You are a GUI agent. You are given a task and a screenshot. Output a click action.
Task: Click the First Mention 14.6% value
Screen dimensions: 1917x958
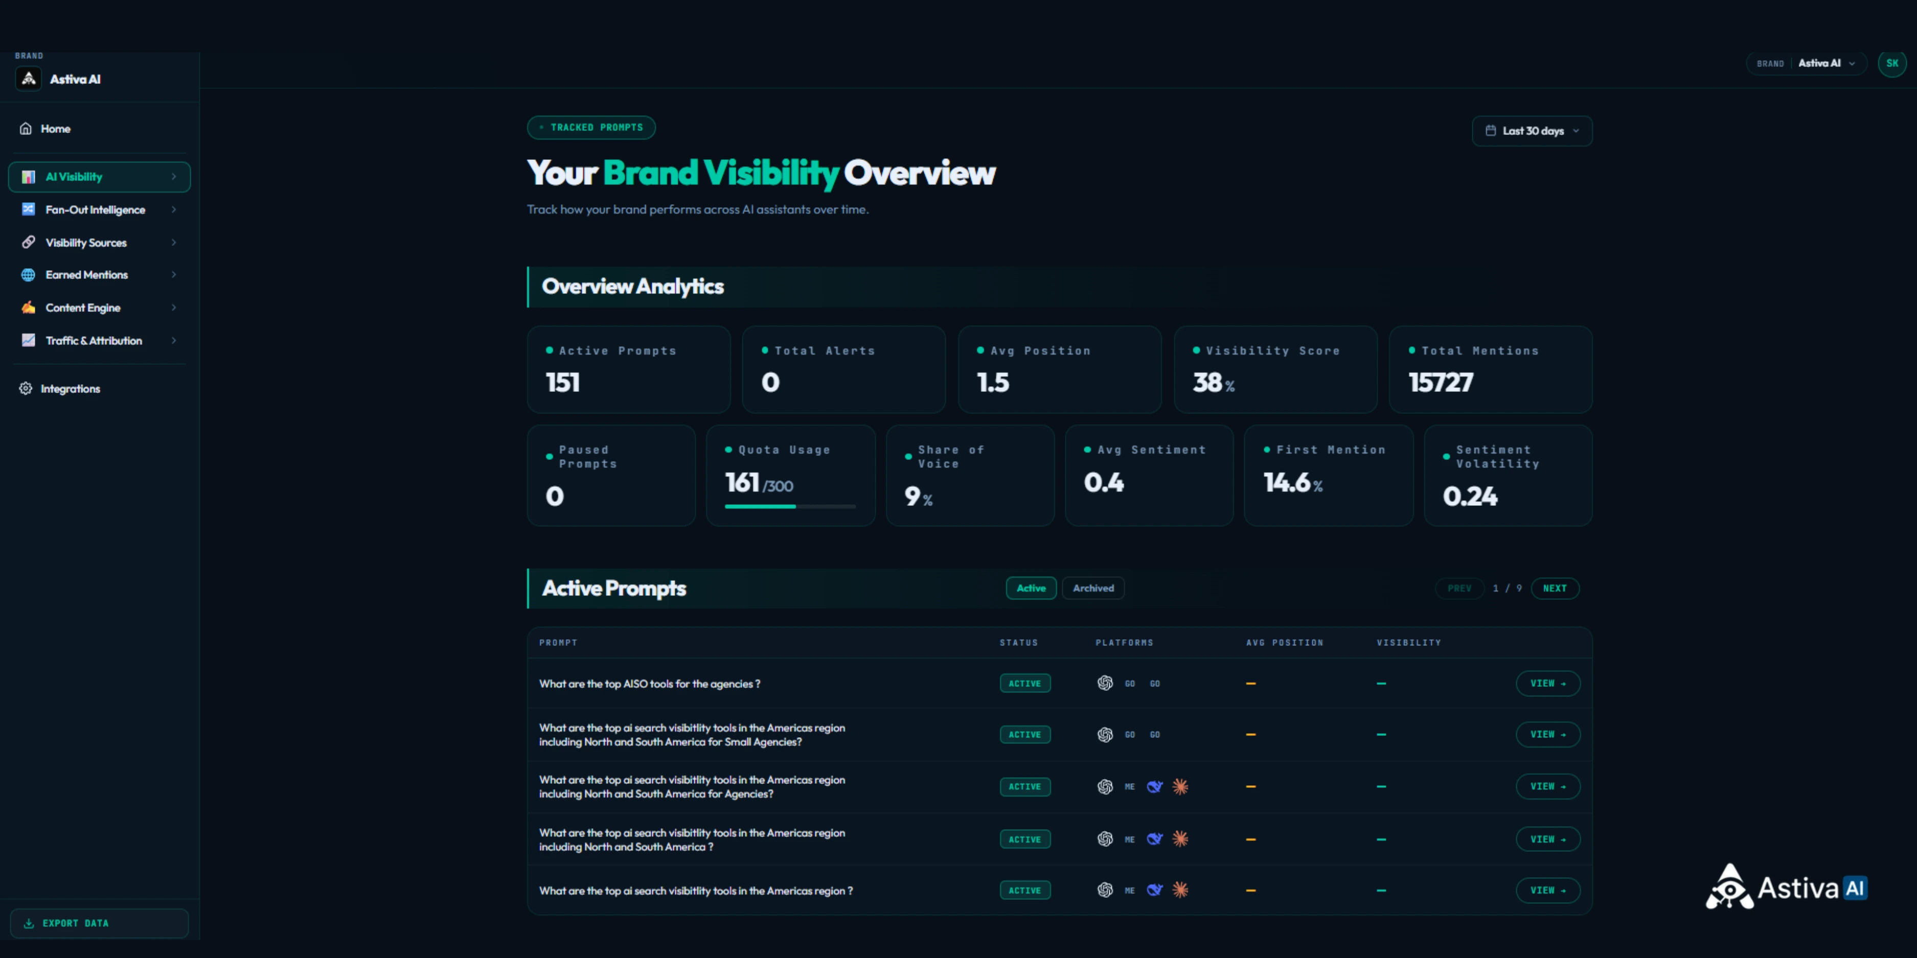click(1293, 483)
